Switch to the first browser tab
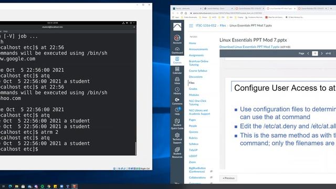336x189 pixels. pos(187,8)
